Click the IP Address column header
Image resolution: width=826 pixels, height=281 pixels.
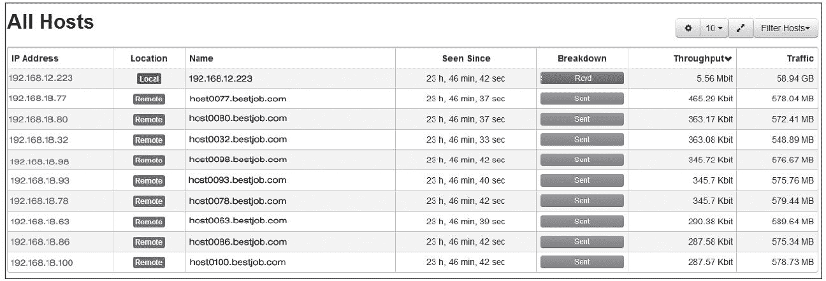(34, 59)
